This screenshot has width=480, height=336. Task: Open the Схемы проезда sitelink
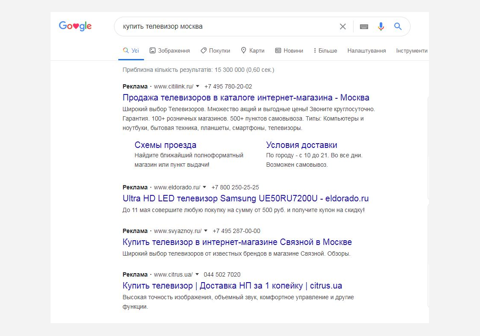165,145
